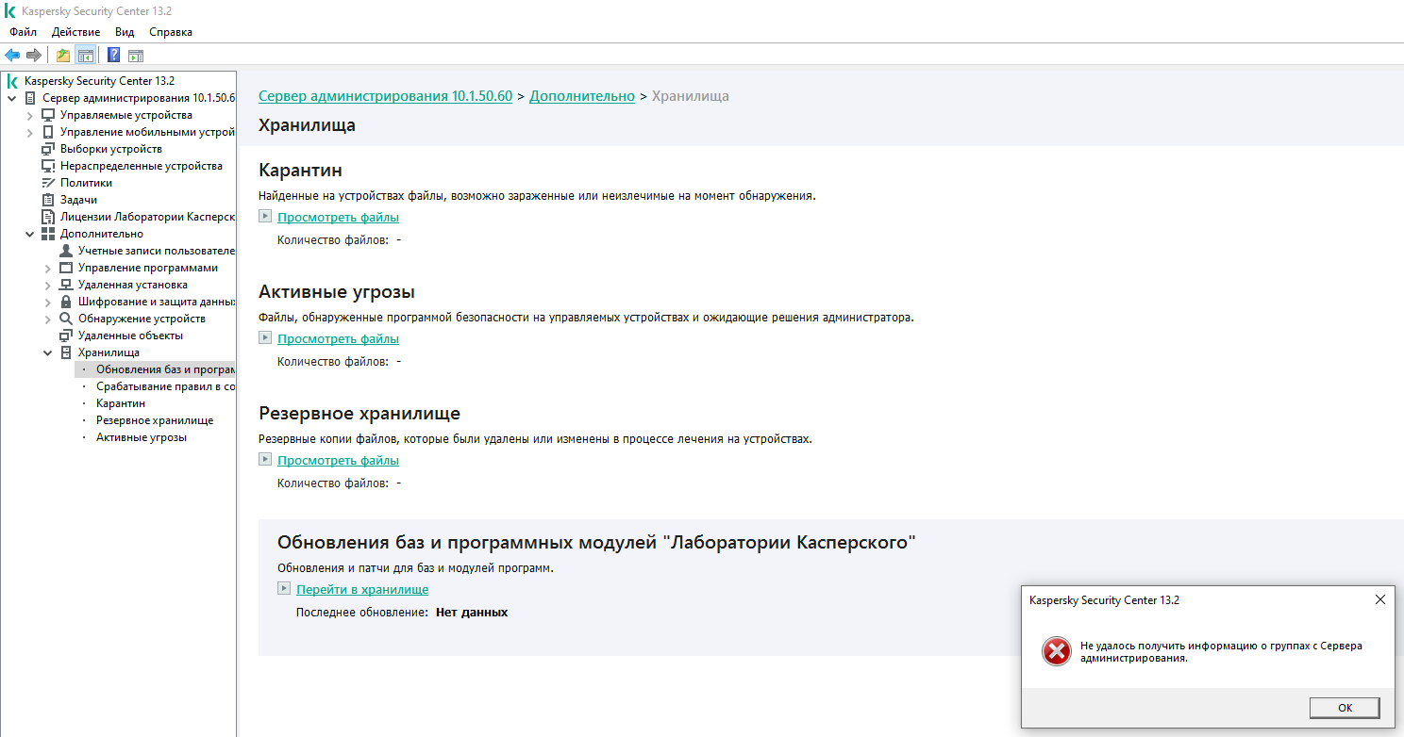Click the Help question mark toolbar icon
Screen dimensions: 1404x737
click(113, 55)
